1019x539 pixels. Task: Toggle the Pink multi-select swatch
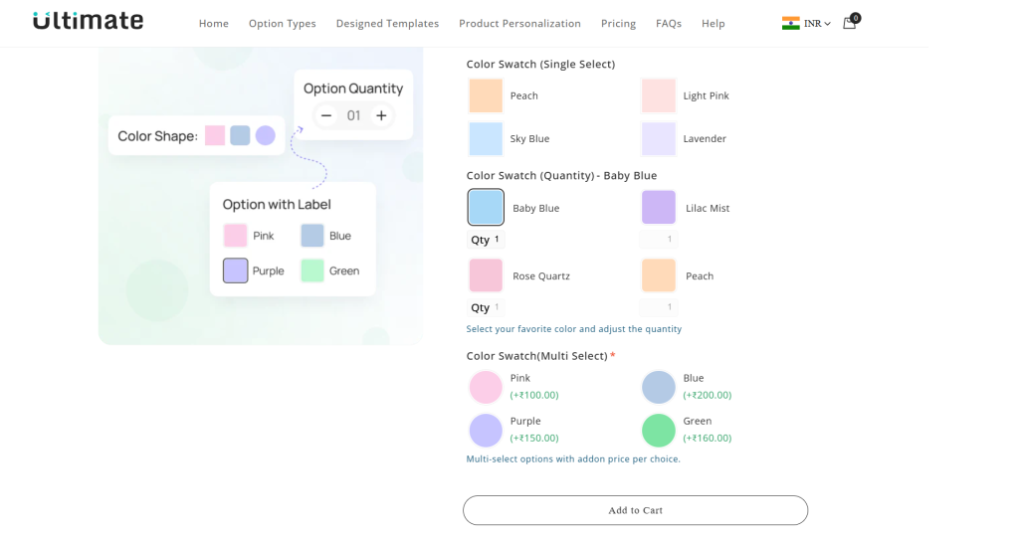pyautogui.click(x=486, y=387)
